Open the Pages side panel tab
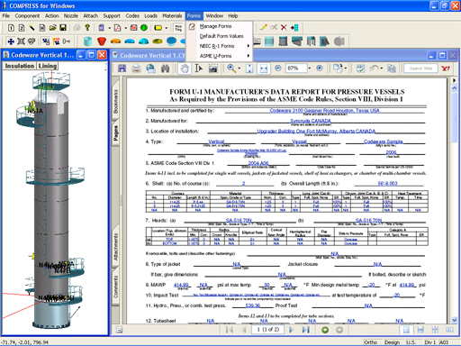The width and height of the screenshot is (461, 346). pos(116,133)
